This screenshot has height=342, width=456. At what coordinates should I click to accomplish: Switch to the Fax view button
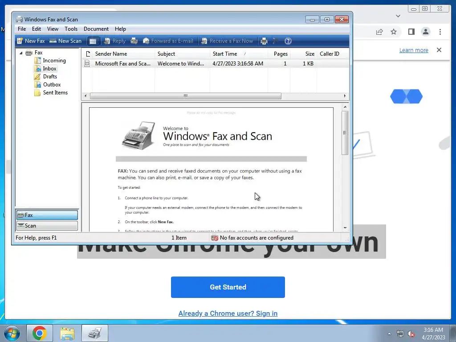(x=47, y=215)
